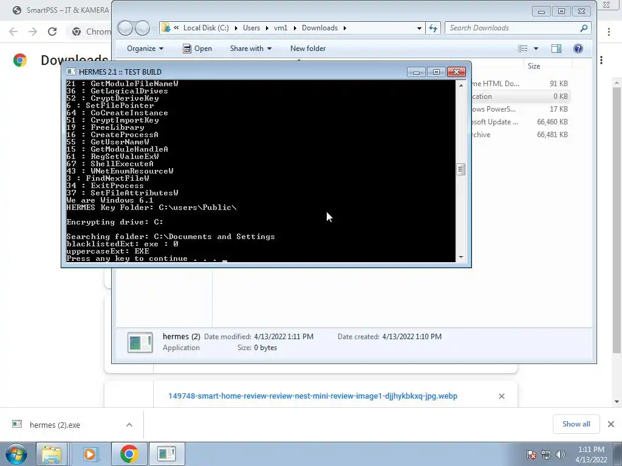Select Local Disk (C:) in the breadcrumb

click(206, 28)
